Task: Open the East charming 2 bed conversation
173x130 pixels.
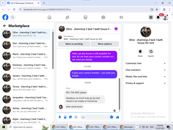Action: (x=26, y=45)
